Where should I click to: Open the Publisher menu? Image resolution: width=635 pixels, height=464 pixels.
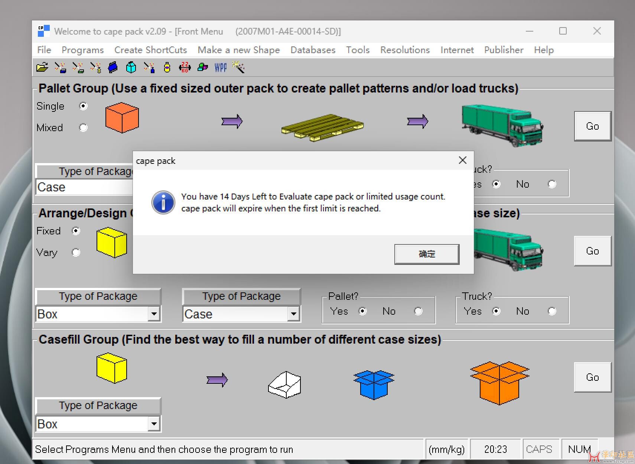tap(504, 50)
